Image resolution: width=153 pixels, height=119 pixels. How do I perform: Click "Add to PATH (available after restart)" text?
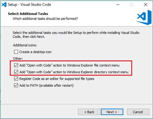(47, 85)
